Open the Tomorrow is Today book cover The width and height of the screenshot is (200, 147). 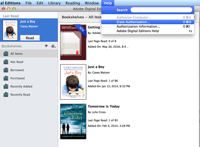tap(73, 122)
